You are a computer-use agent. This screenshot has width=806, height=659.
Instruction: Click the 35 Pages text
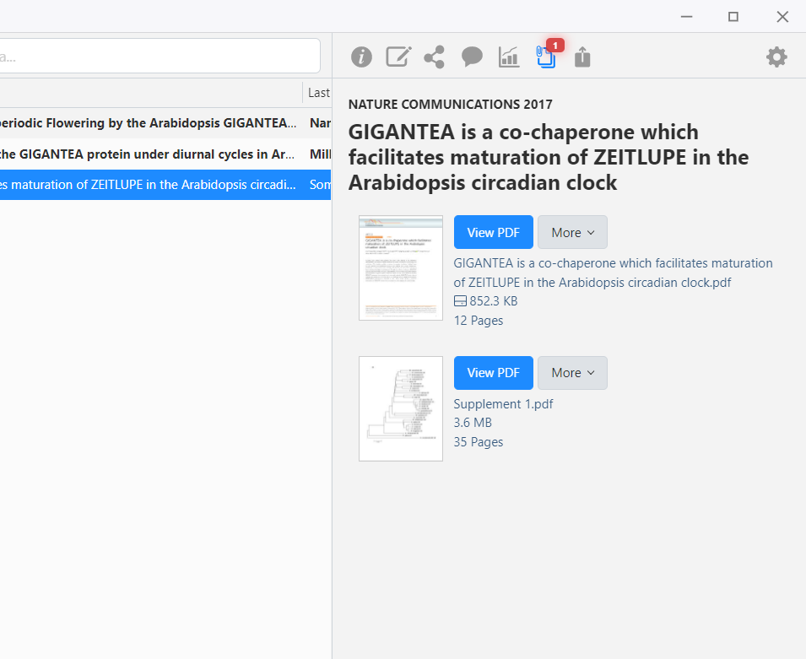[478, 442]
